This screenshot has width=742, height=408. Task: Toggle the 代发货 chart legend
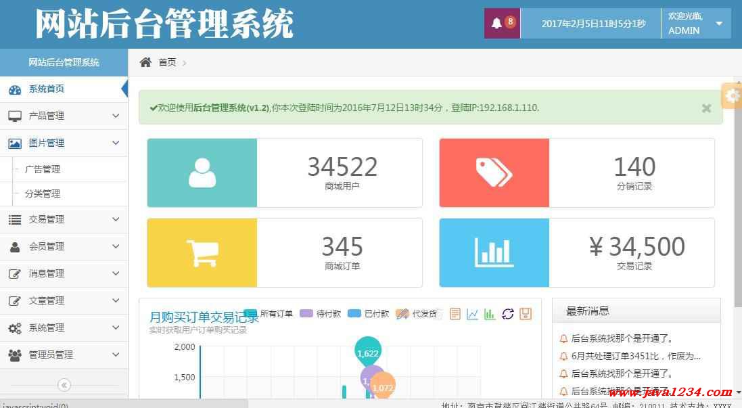point(417,313)
